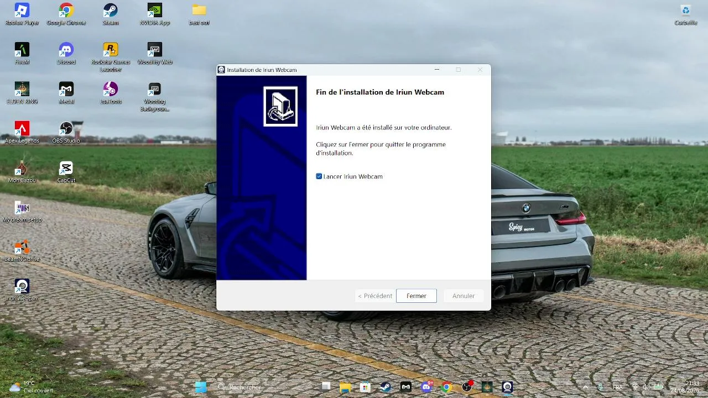Expand the hidden system tray icons chevron
This screenshot has height=398, width=708.
coord(585,387)
